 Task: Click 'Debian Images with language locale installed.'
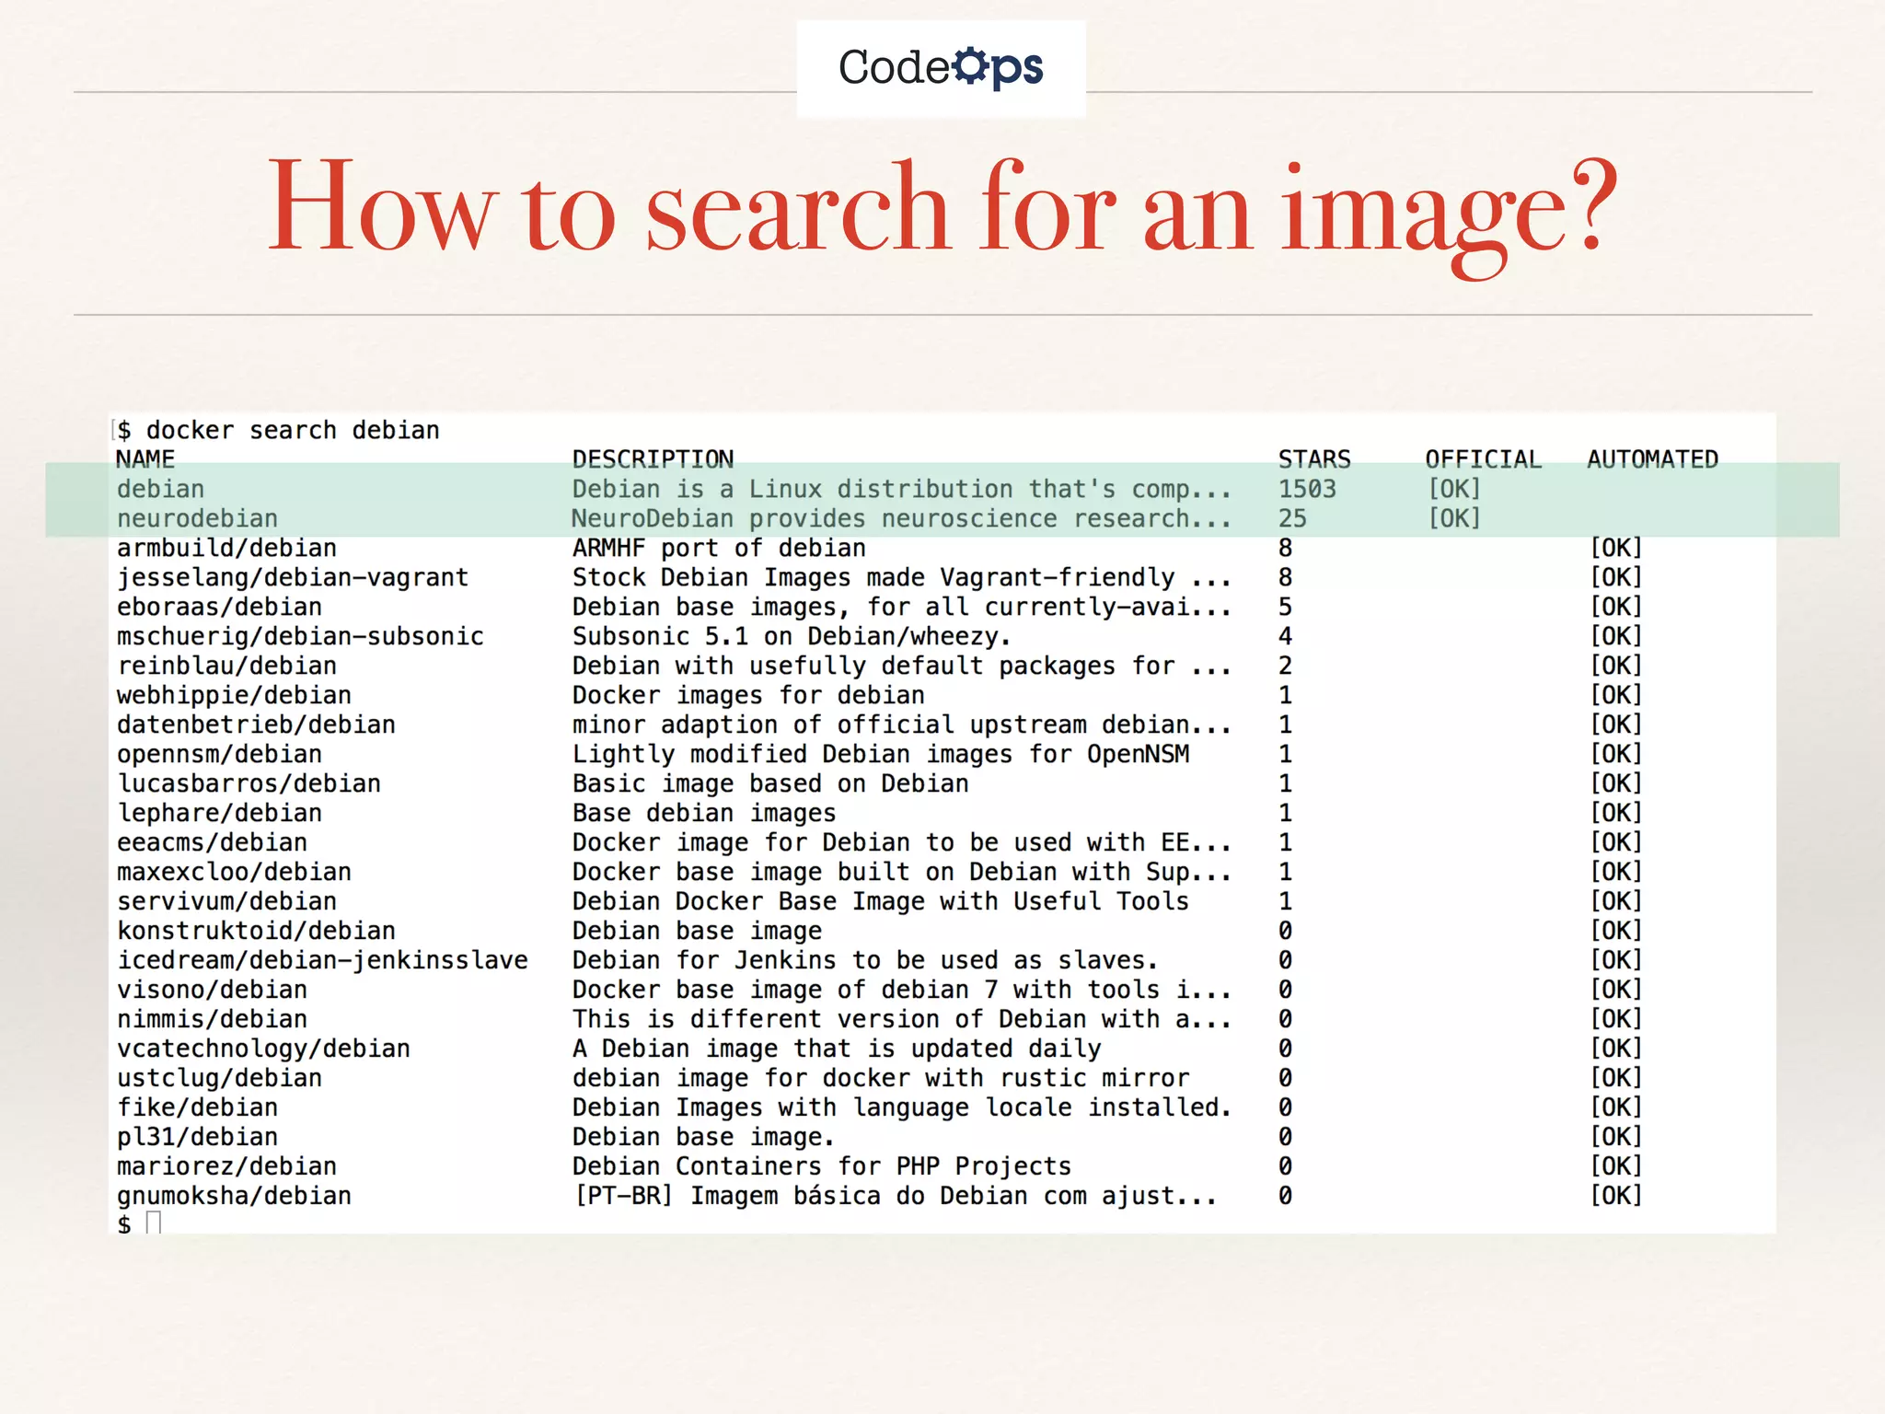tap(902, 1107)
